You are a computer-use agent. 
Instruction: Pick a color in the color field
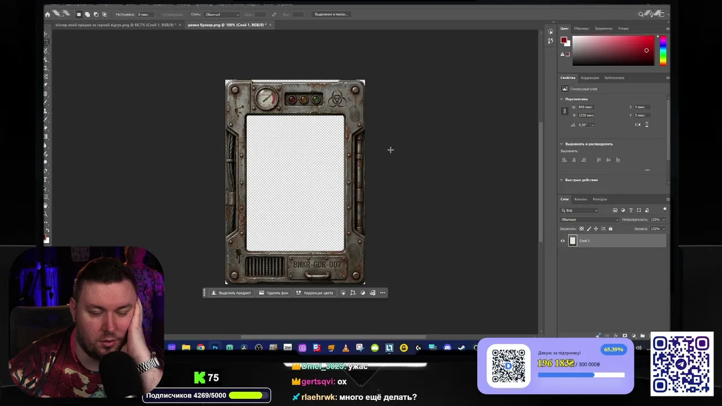point(613,51)
